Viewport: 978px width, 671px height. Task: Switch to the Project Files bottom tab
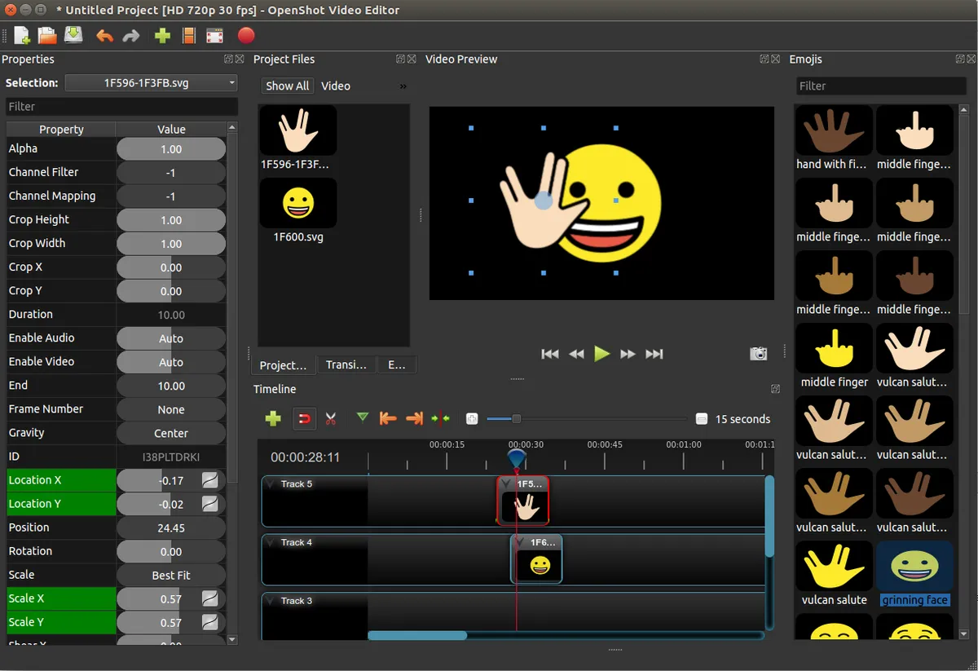point(283,364)
